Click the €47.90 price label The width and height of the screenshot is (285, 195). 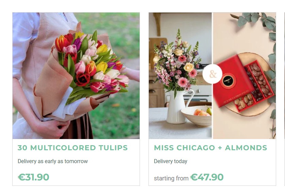point(207,177)
